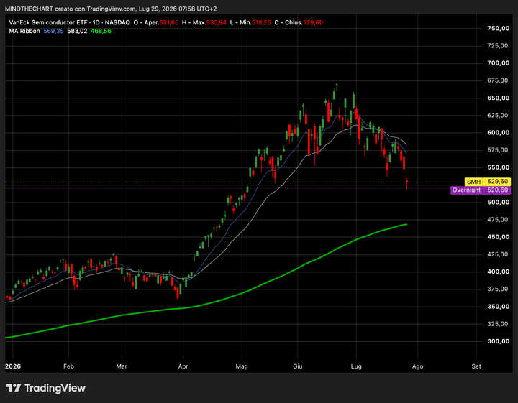Click the VanEck Semiconductor ETF title
This screenshot has height=403, width=518.
[48, 22]
